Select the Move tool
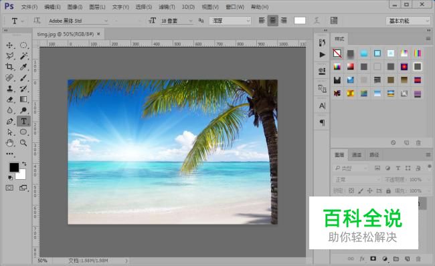Image resolution: width=435 pixels, height=266 pixels. click(x=10, y=45)
